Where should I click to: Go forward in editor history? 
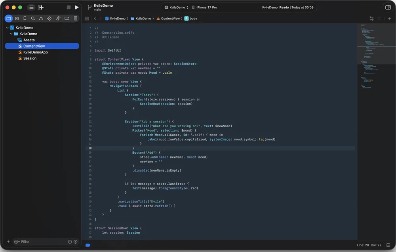tap(100, 19)
